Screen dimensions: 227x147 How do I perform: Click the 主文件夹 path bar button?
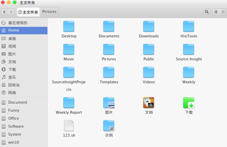28,12
